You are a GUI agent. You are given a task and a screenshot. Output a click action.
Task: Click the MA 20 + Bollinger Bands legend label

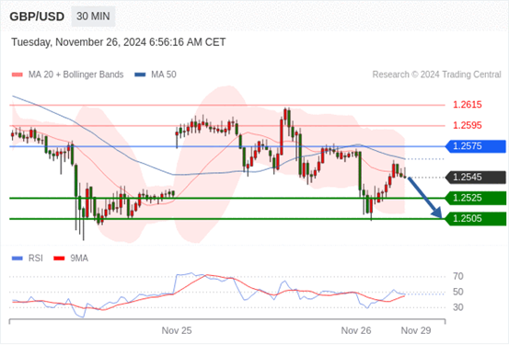tap(76, 75)
